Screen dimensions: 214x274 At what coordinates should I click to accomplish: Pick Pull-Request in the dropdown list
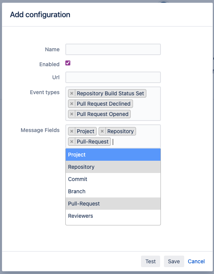[x=113, y=204]
